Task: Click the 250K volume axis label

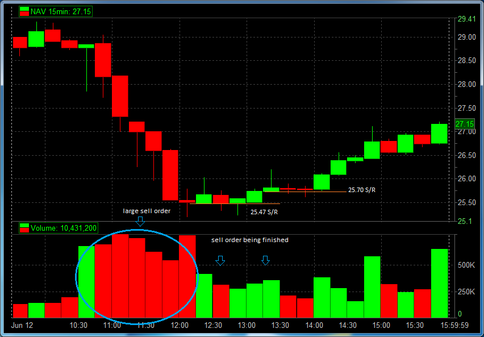Action: tap(466, 292)
